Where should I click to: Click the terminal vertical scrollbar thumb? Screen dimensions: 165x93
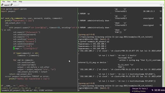[x=163, y=74]
